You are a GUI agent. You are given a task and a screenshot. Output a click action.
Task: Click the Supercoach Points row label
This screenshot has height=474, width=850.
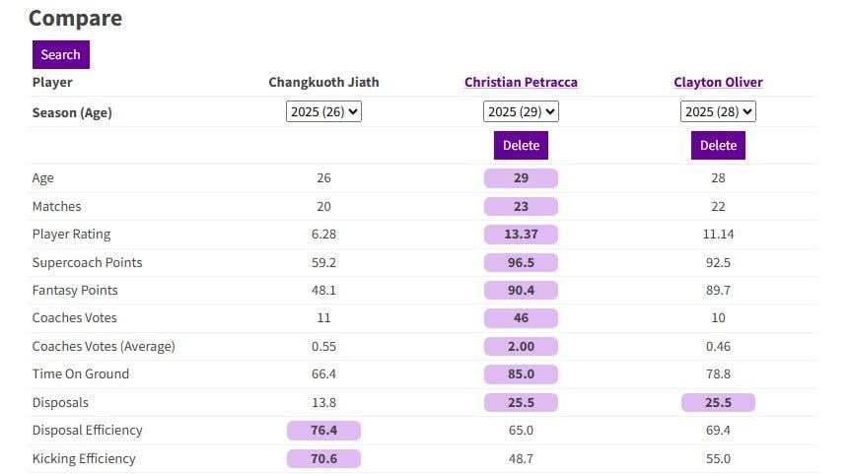(87, 263)
